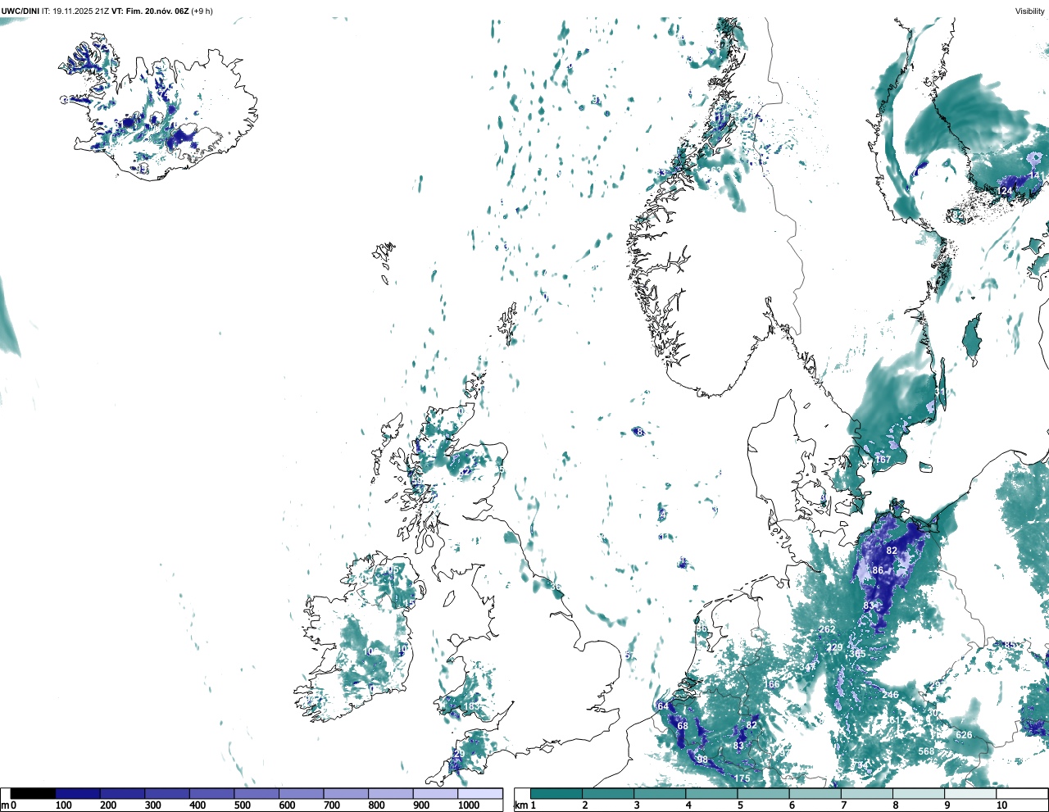Select the 1–2 km dark teal swatch
Screen dimensions: 1049x812
click(556, 793)
